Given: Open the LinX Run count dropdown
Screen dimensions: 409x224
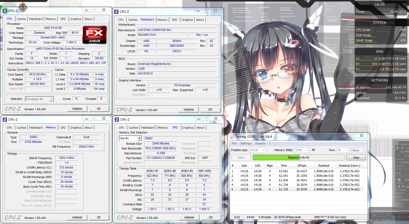Looking at the screenshot, I should click(x=343, y=150).
